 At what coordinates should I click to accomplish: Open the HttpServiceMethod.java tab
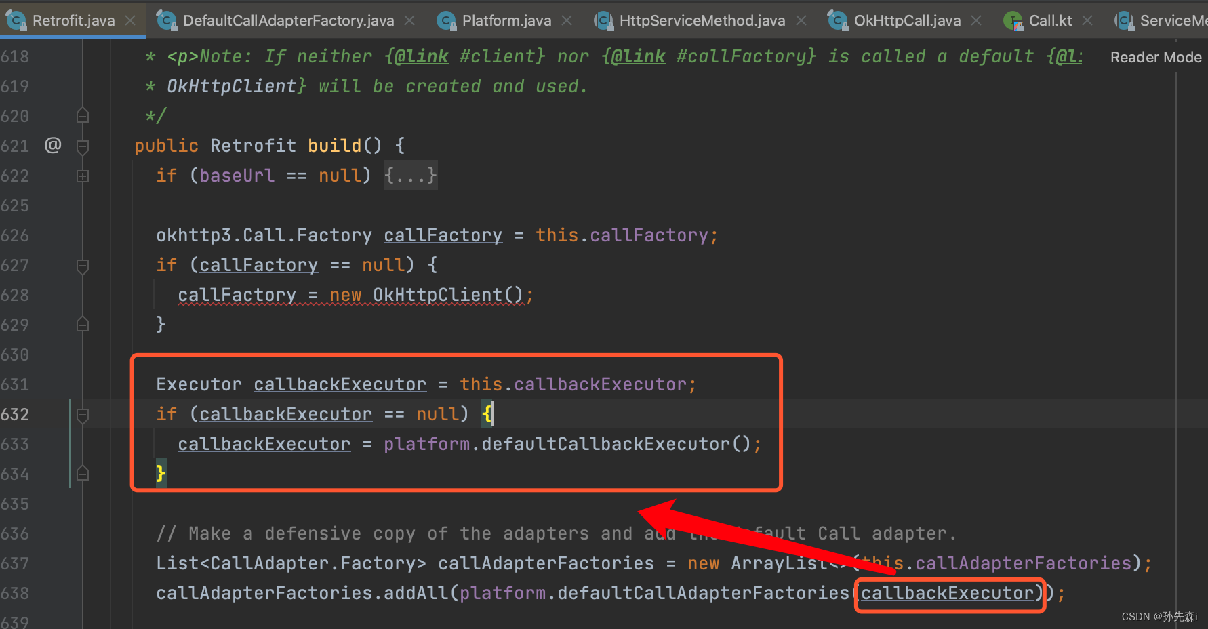[702, 20]
